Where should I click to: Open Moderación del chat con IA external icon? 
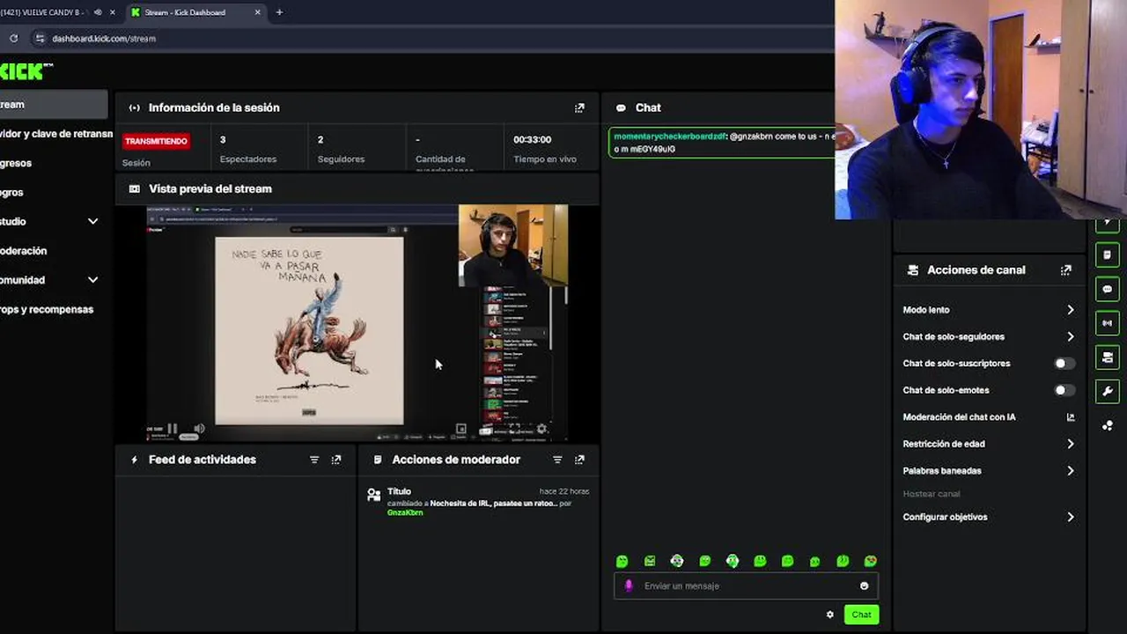(x=1071, y=417)
